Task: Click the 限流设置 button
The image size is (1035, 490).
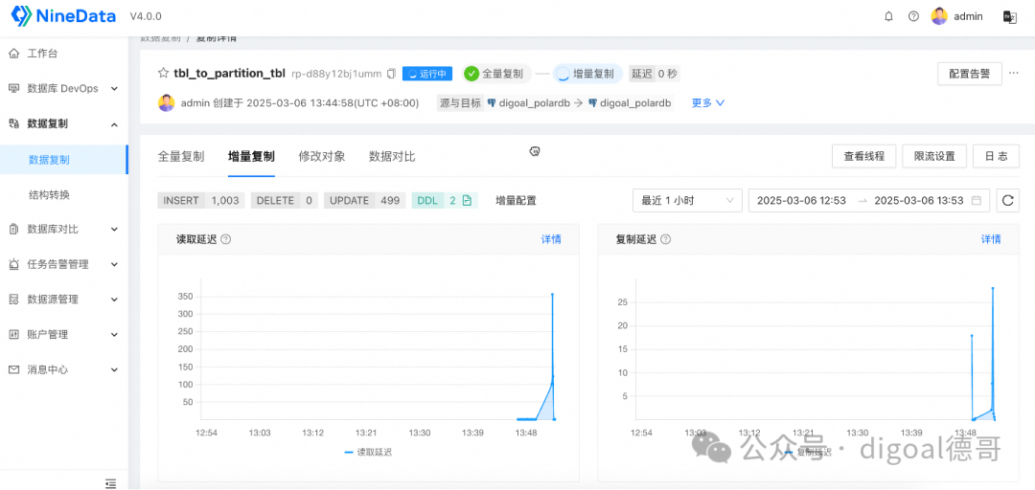Action: pos(934,157)
